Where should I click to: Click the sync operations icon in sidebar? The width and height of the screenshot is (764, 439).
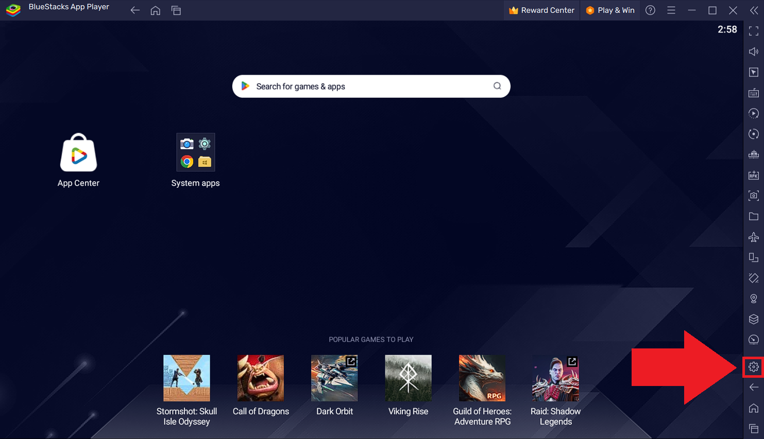point(754,134)
